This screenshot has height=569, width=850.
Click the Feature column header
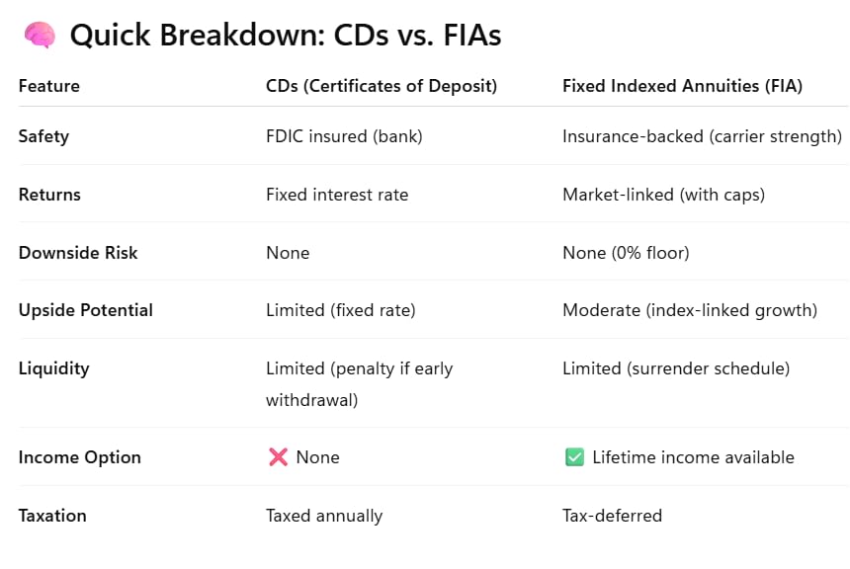tap(49, 86)
